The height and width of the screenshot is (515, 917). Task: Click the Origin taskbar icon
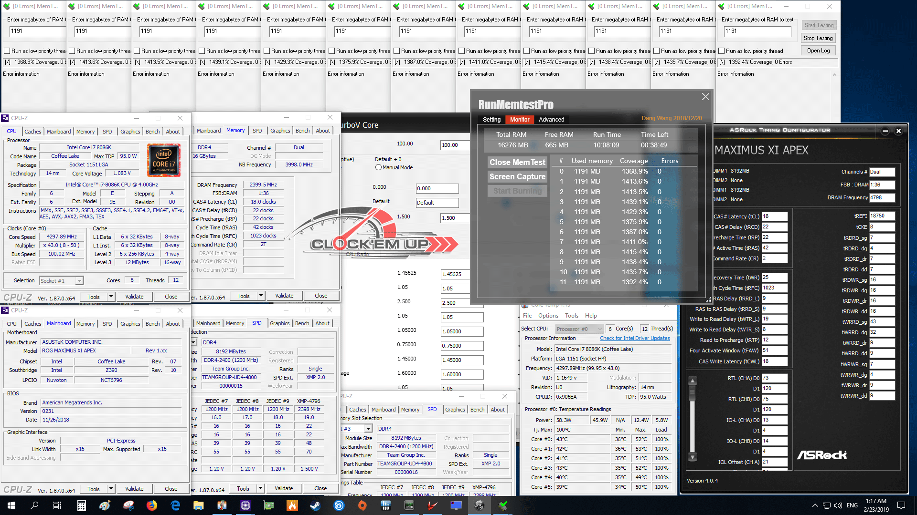tap(362, 505)
